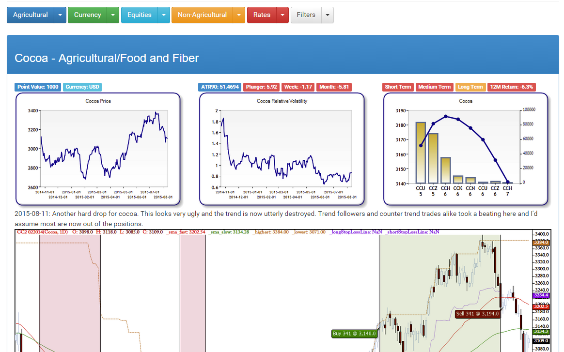Open the Rates dropdown caret
Image resolution: width=564 pixels, height=352 pixels.
coord(282,15)
